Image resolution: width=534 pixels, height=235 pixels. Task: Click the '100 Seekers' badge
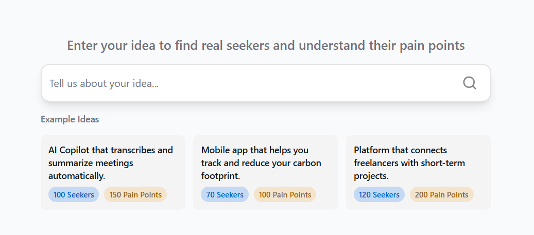coord(74,195)
